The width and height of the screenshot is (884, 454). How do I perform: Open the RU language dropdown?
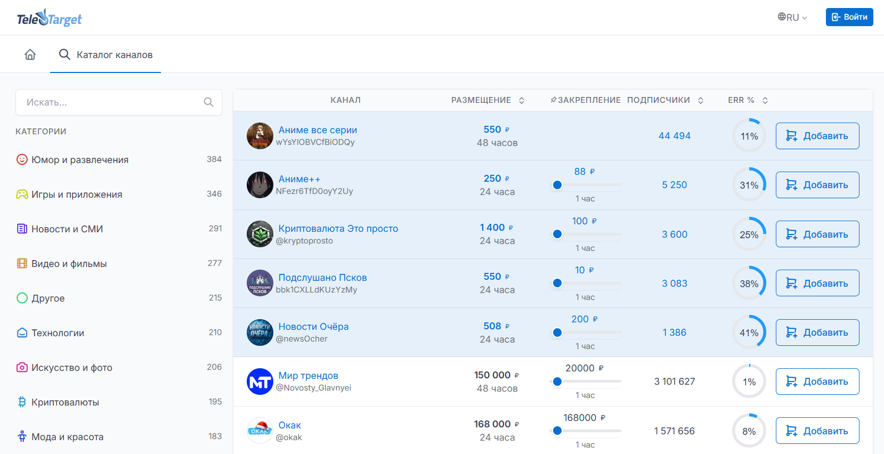(x=792, y=17)
